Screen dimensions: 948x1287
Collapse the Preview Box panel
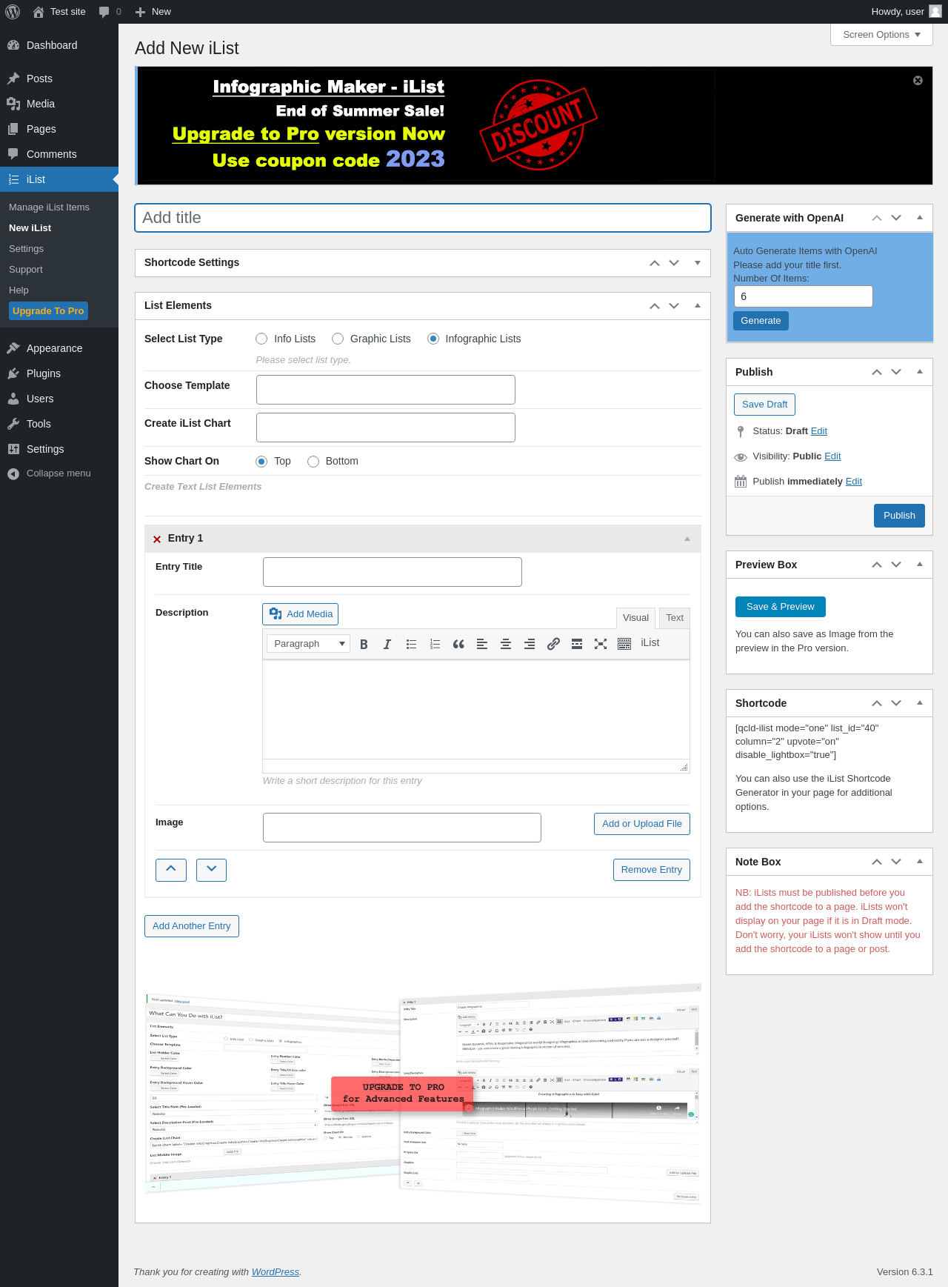click(920, 565)
